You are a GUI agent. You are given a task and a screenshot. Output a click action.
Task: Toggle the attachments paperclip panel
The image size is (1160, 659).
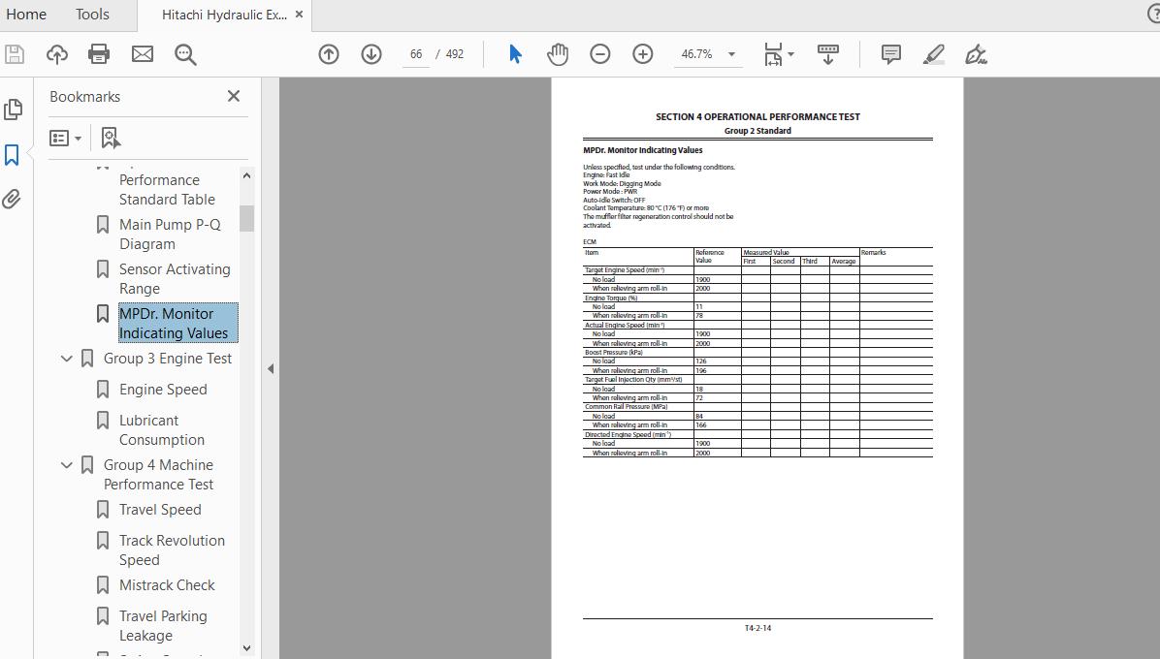pos(11,199)
